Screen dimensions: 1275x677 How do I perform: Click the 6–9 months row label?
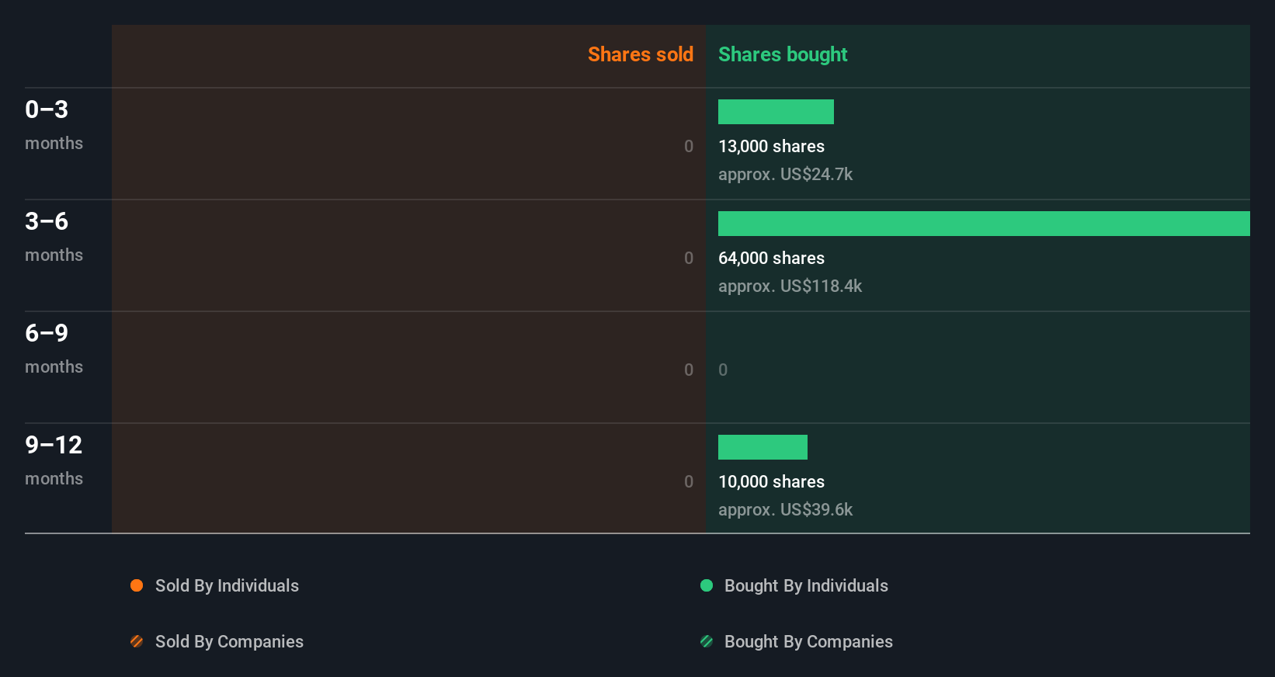(54, 348)
